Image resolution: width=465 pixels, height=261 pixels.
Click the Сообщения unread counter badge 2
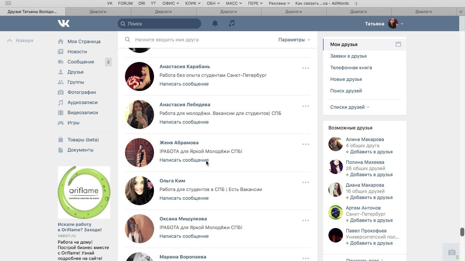(x=108, y=62)
